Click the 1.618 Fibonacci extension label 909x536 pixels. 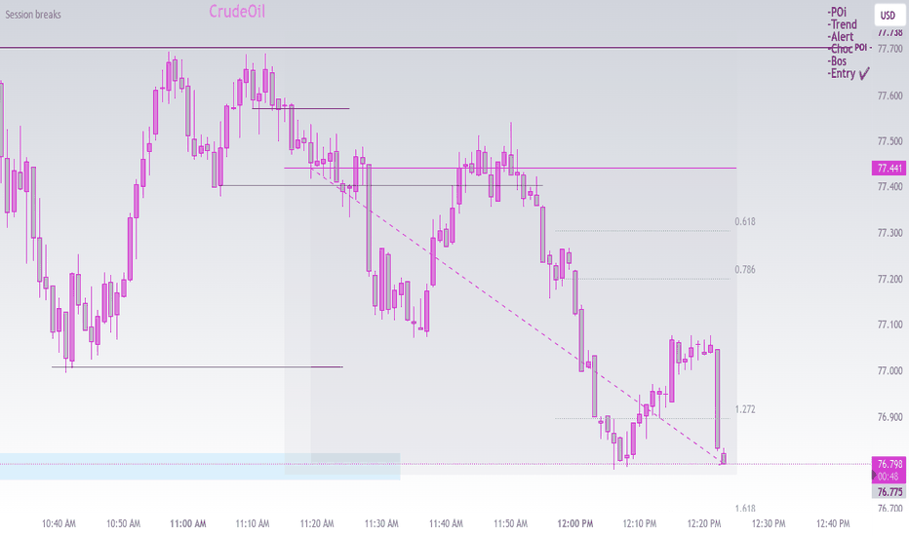pos(745,508)
